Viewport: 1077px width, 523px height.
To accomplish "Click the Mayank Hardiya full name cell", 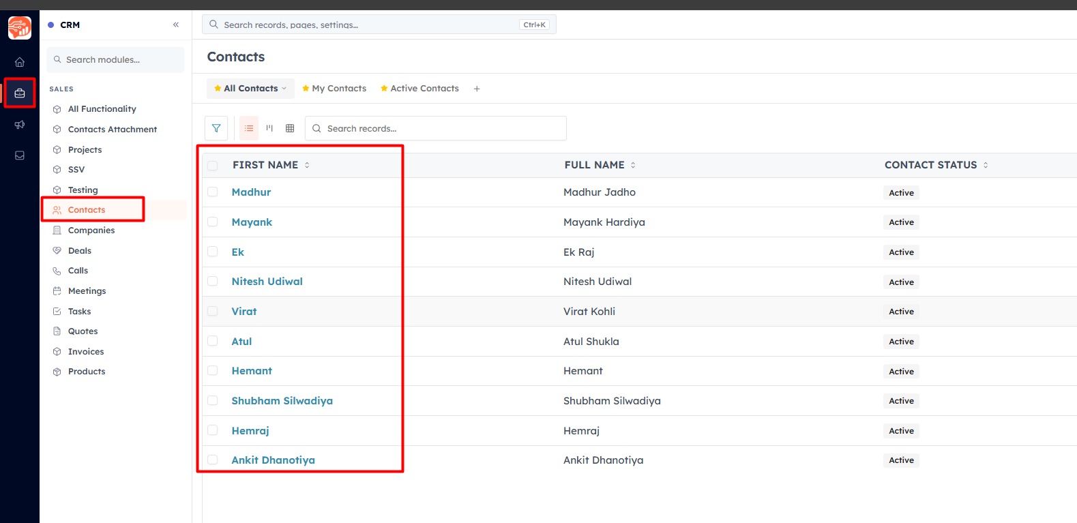I will 604,222.
